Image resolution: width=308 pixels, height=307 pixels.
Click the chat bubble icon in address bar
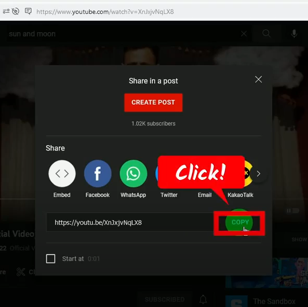[28, 11]
